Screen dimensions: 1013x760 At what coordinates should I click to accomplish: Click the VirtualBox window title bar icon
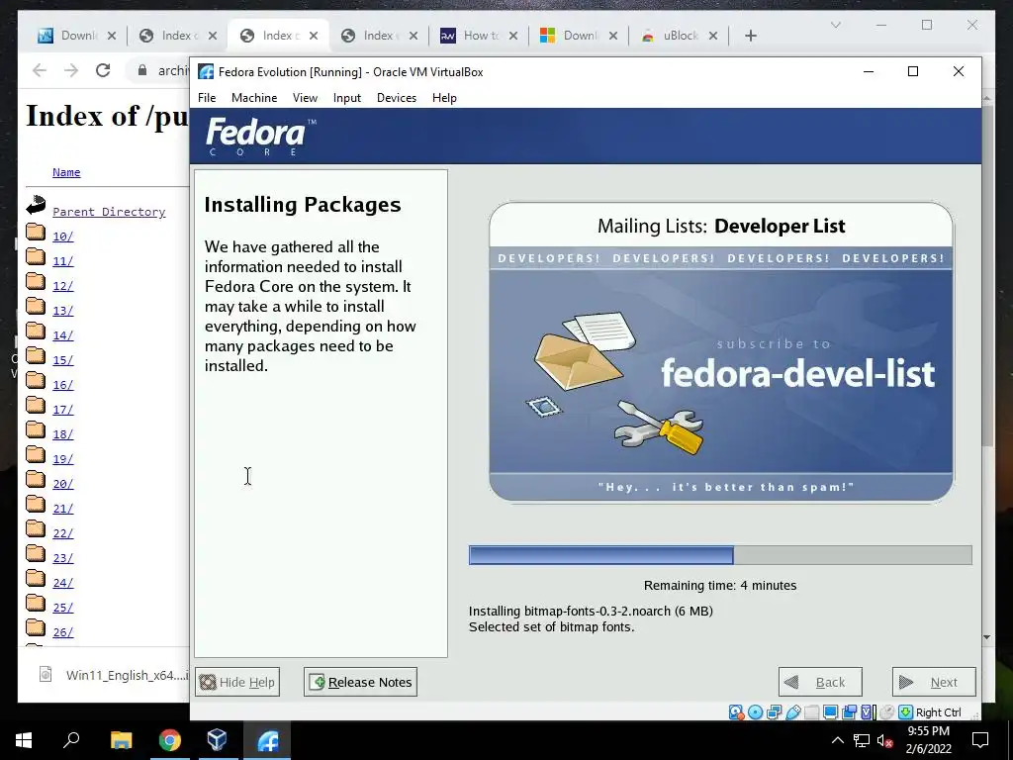coord(206,71)
